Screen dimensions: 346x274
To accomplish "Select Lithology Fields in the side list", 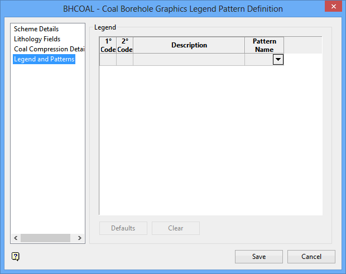I will (37, 39).
